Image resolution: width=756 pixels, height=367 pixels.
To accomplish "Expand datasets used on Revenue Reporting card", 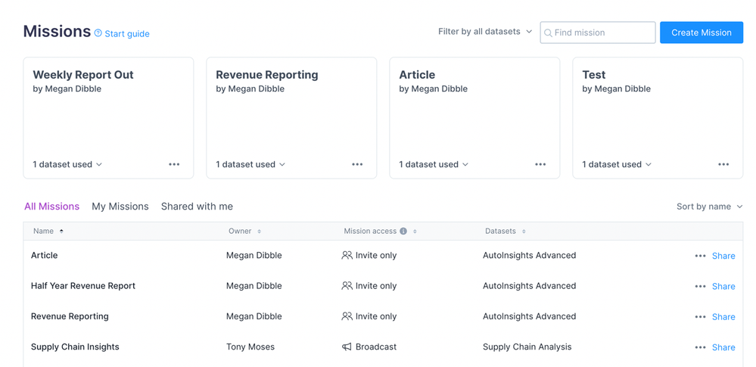I will (250, 164).
